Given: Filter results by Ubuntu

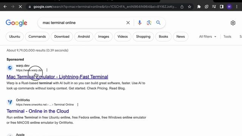Looking at the screenshot, I should (14, 37).
